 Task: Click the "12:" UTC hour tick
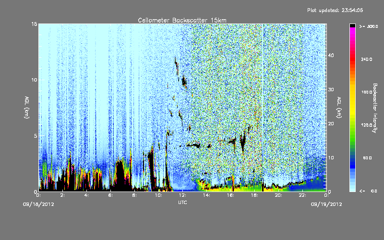click(182, 195)
